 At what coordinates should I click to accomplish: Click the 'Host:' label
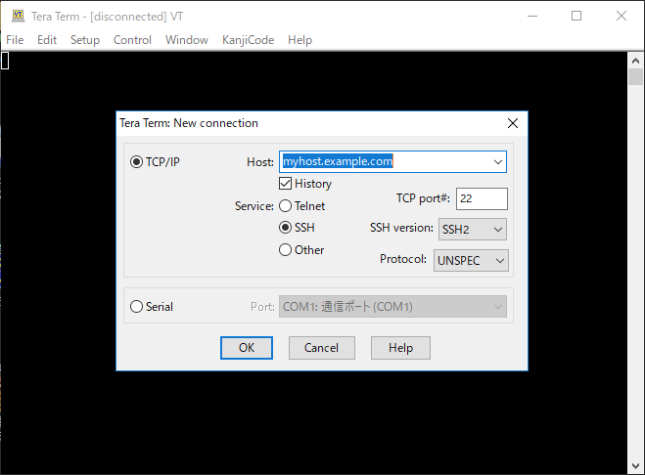260,162
